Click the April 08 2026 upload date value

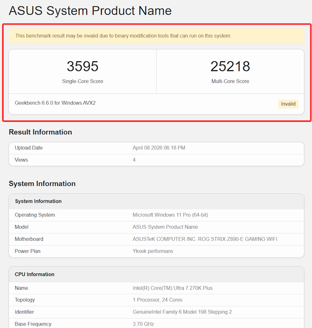pos(159,148)
